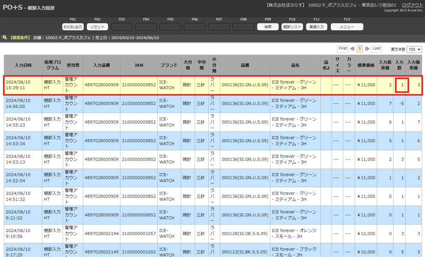This screenshot has height=257, width=425.
Task: Open 実棚入力 via F11 button
Action: tap(317, 27)
